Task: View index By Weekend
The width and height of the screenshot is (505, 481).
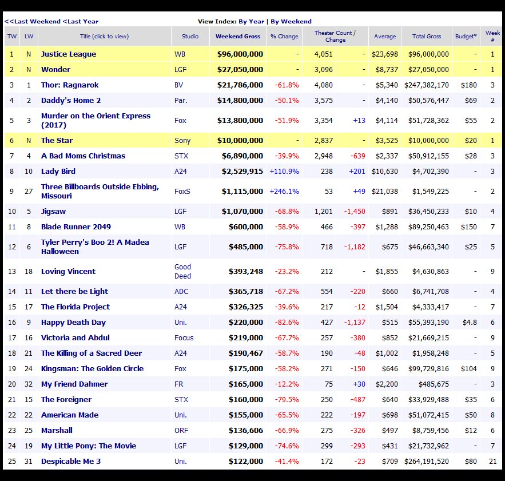Action: tap(291, 21)
